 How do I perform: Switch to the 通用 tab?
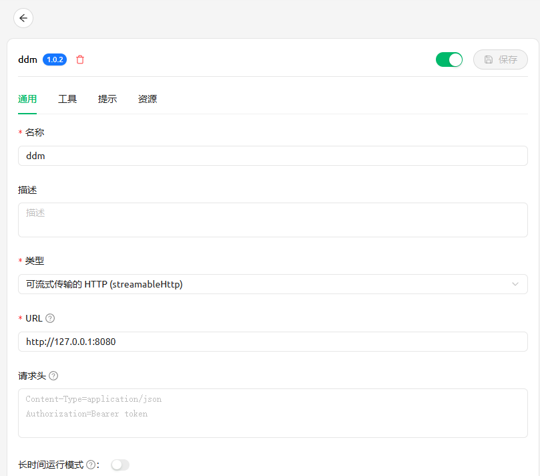(x=27, y=99)
